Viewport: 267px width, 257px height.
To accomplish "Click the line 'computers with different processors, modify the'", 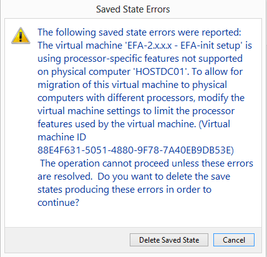I will [141, 98].
